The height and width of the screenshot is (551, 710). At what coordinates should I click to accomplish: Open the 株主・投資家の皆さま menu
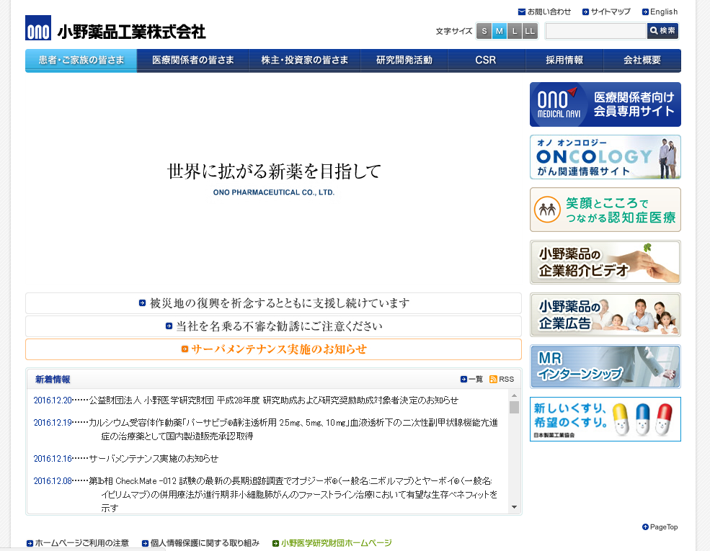(305, 61)
